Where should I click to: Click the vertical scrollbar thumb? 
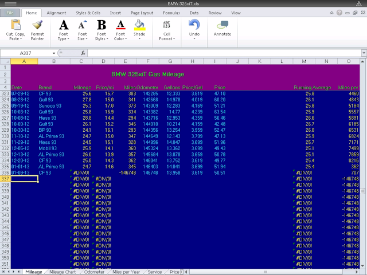tap(363, 191)
